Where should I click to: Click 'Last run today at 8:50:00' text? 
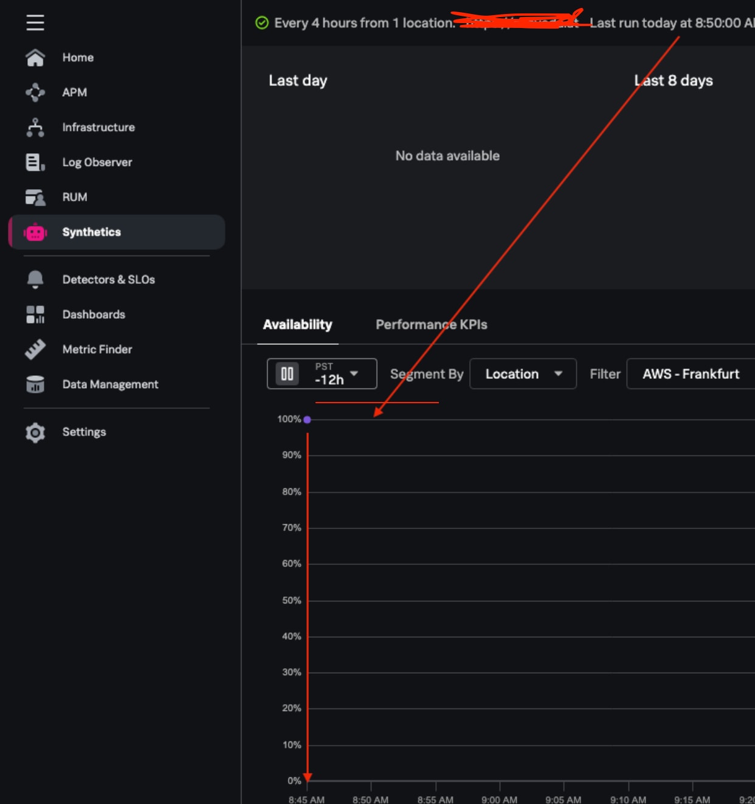pos(665,23)
